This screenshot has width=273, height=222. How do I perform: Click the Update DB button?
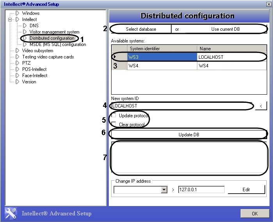[x=189, y=134]
